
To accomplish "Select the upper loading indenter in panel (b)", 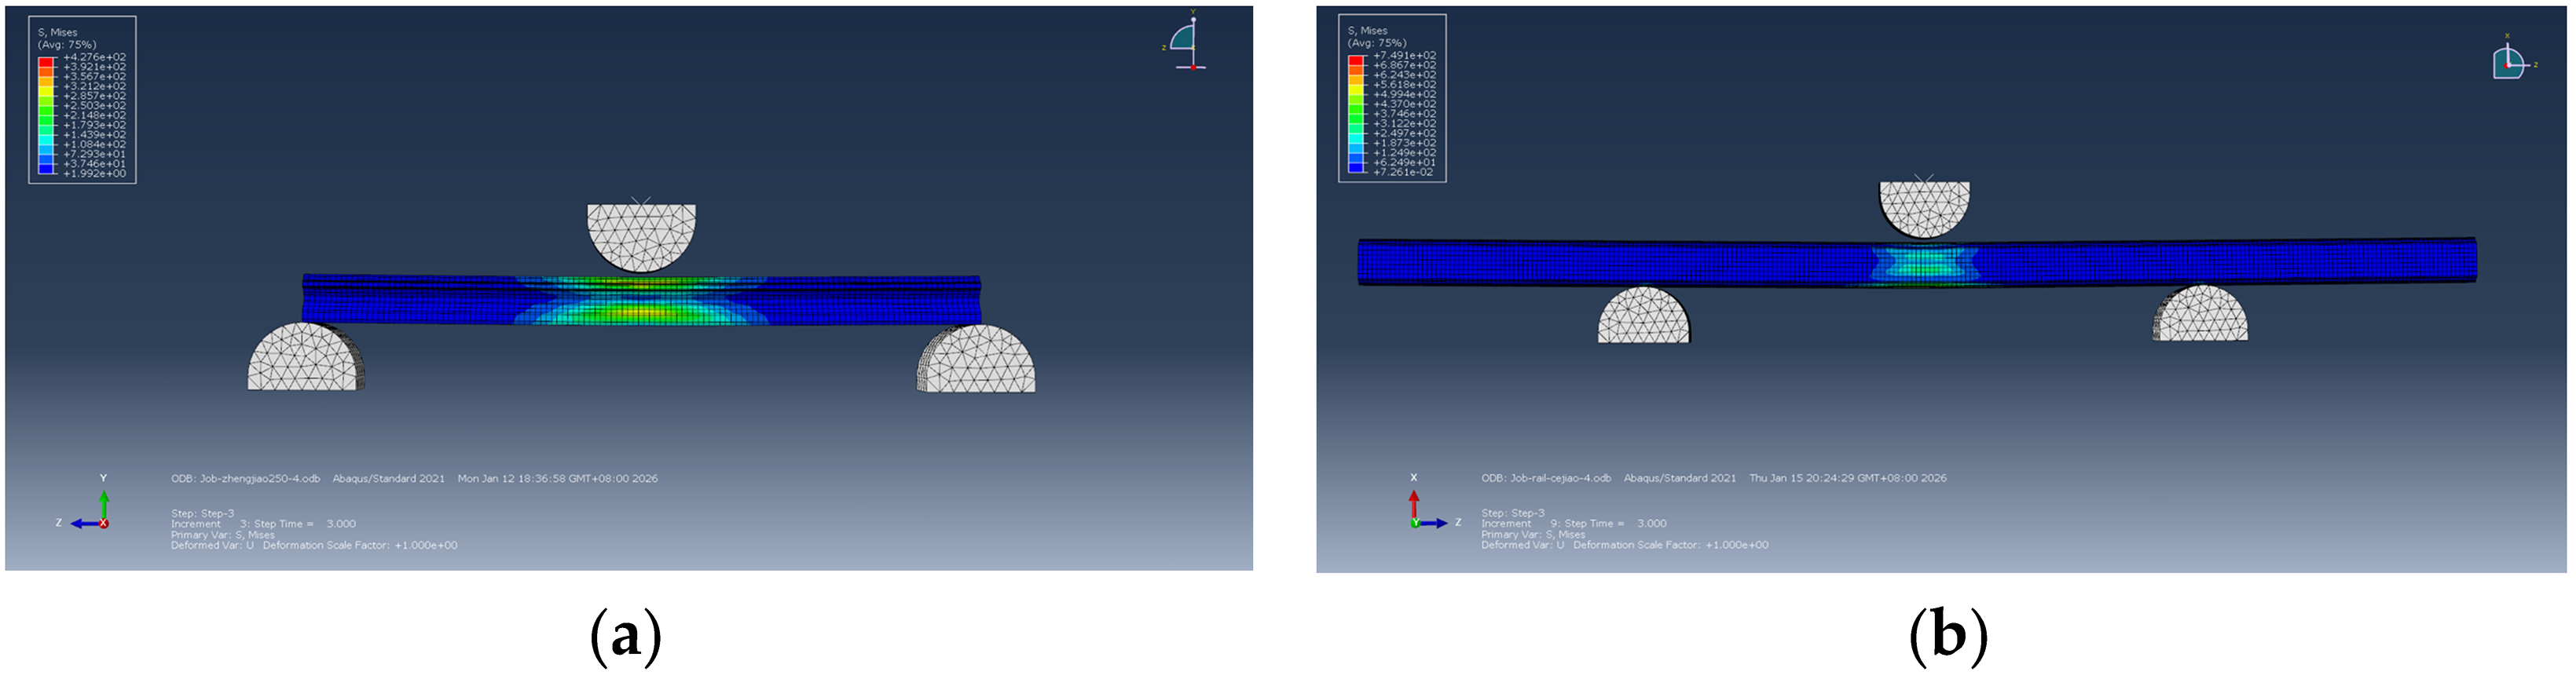I will pos(1924,210).
